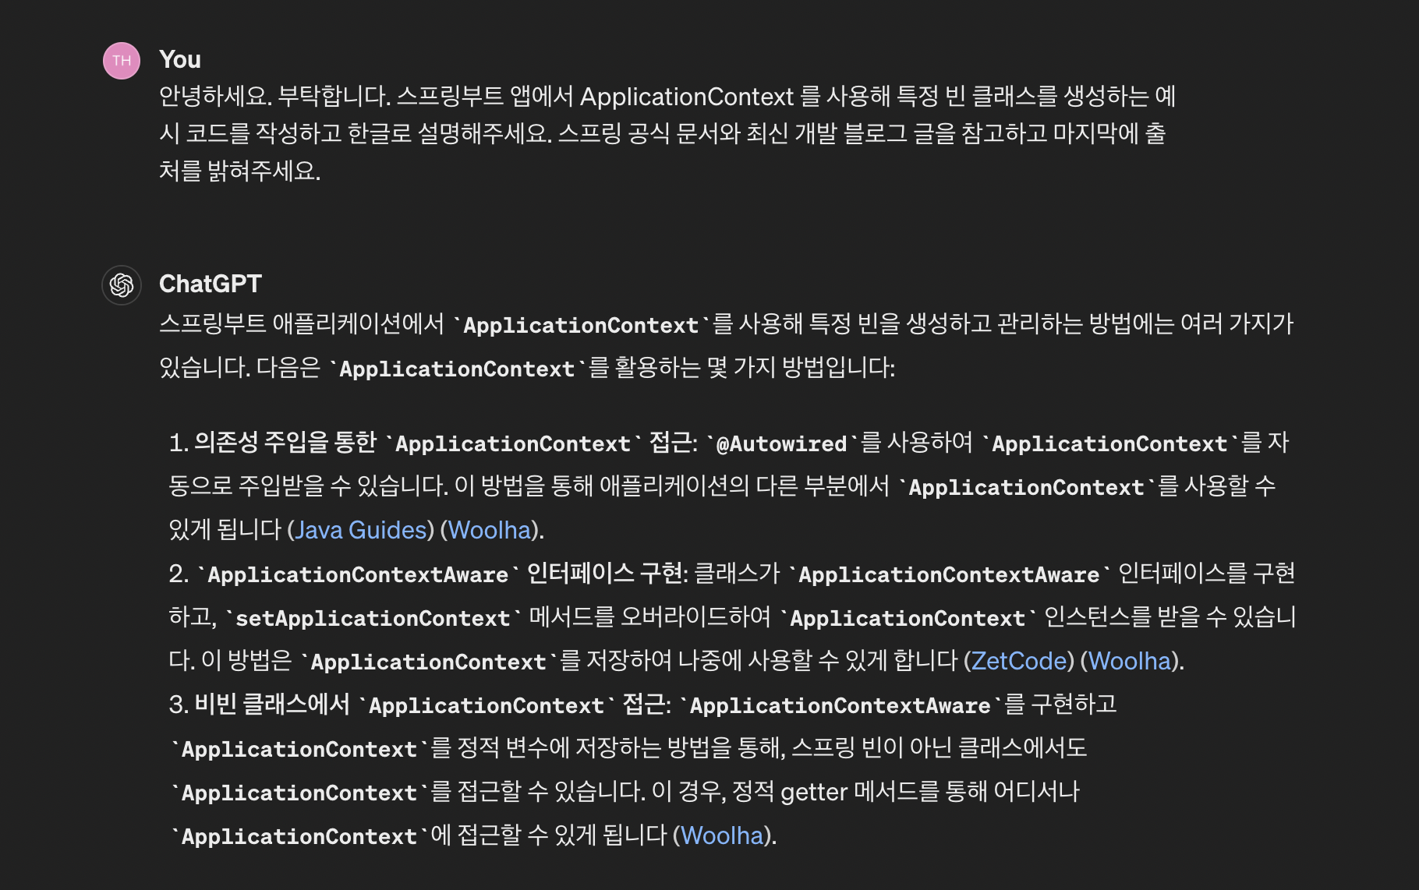Click the heading '의존성 주입을 통한' in item 1
Image resolution: width=1419 pixels, height=890 pixels.
(285, 443)
